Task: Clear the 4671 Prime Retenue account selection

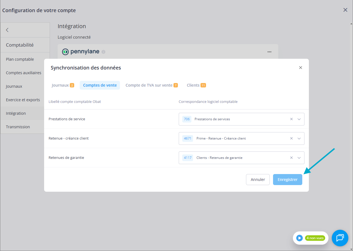Action: tap(291, 138)
